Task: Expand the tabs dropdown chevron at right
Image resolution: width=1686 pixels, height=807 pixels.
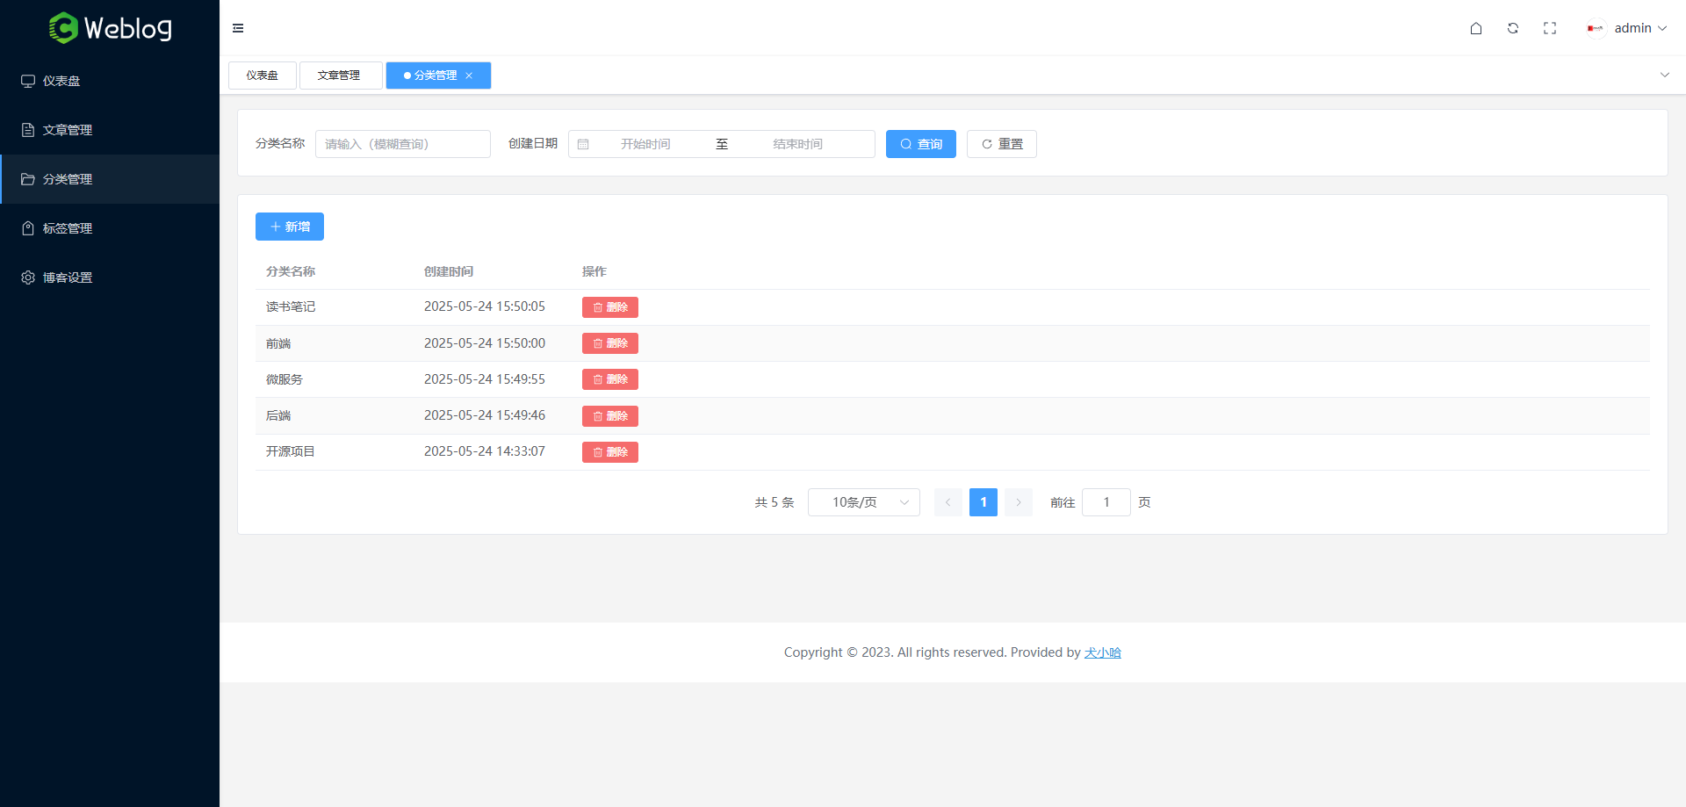Action: [1664, 75]
